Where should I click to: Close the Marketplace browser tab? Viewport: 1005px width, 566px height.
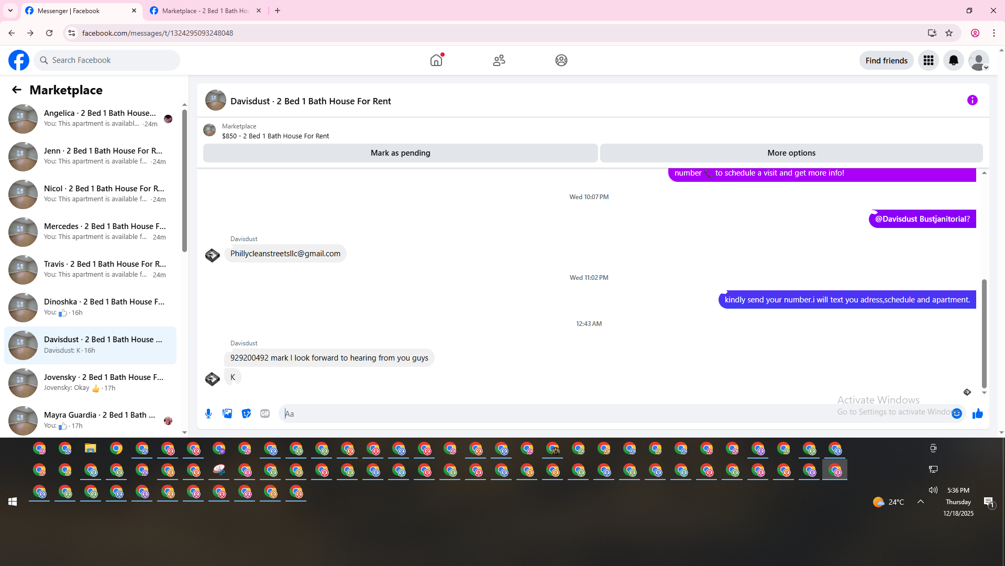coord(259,10)
